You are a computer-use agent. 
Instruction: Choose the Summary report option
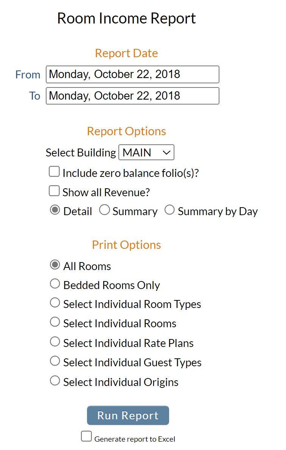coord(104,210)
